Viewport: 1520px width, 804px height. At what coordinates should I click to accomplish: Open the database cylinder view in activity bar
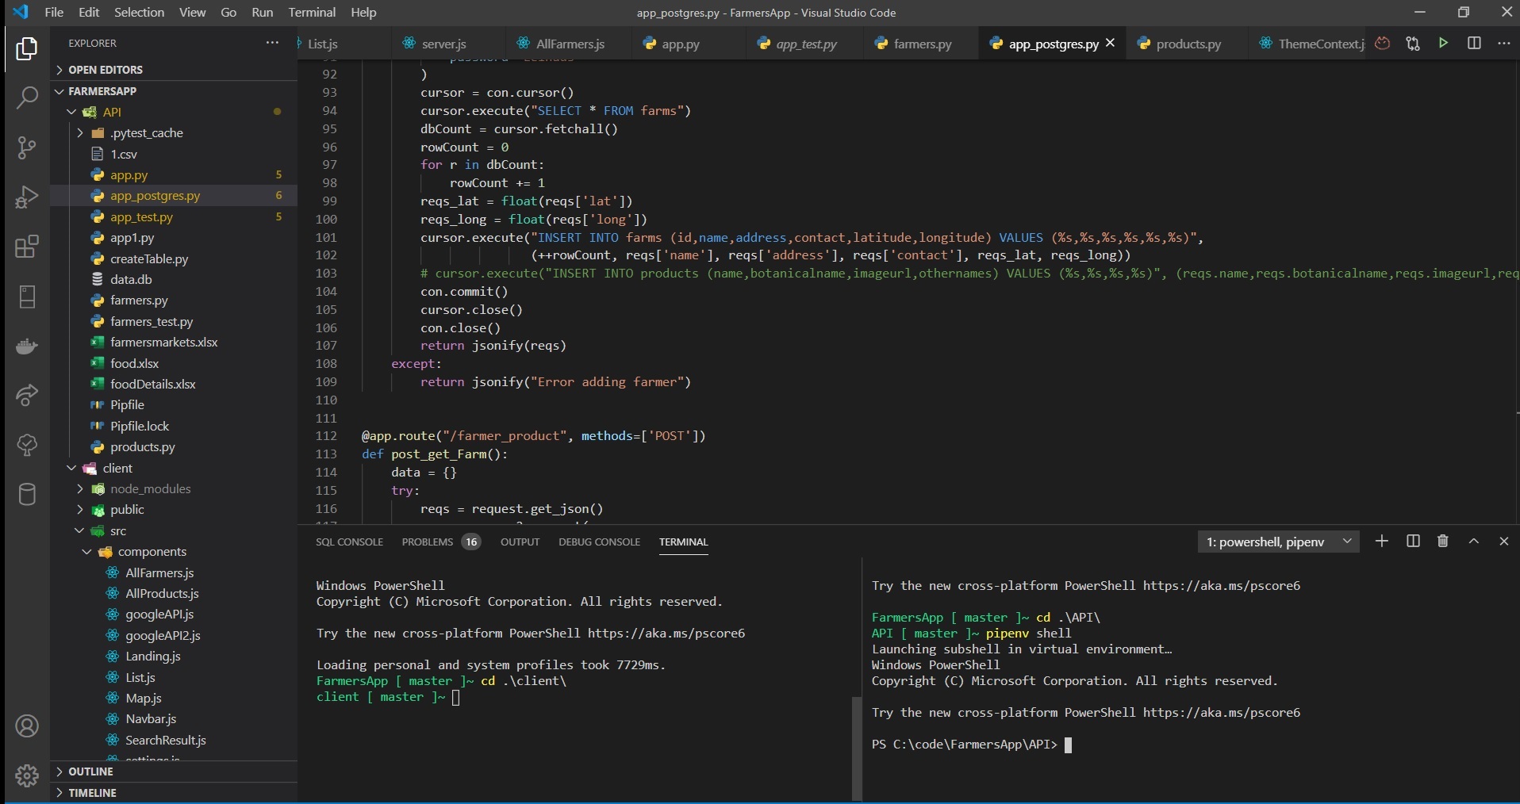pos(27,495)
